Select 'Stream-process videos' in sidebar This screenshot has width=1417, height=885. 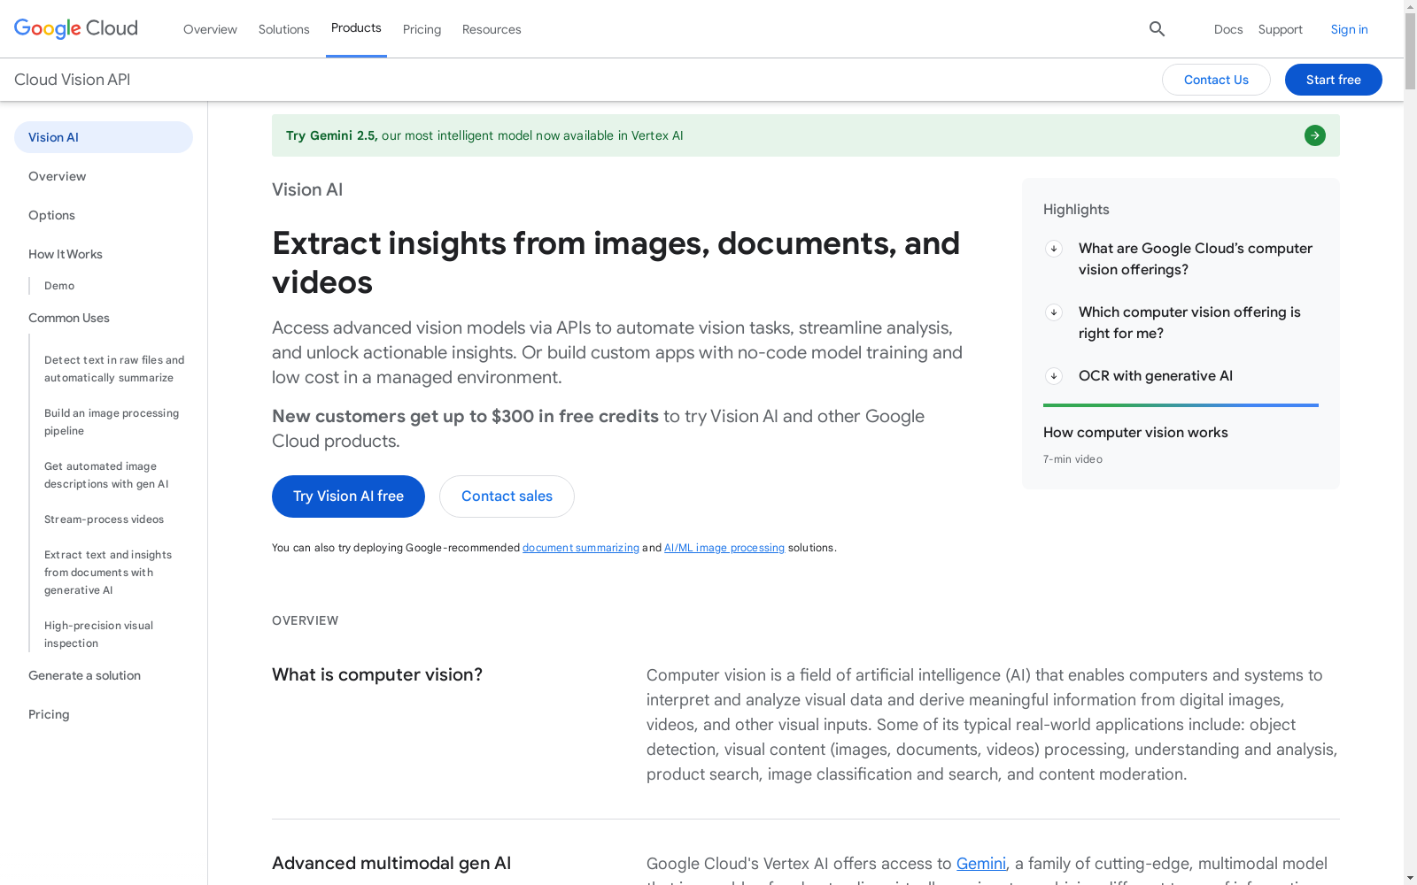point(104,519)
